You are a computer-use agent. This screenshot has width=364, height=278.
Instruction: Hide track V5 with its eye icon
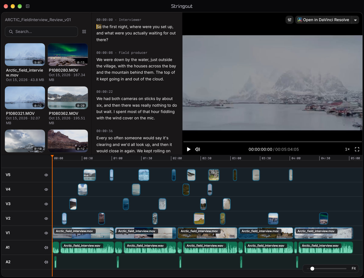click(x=46, y=175)
